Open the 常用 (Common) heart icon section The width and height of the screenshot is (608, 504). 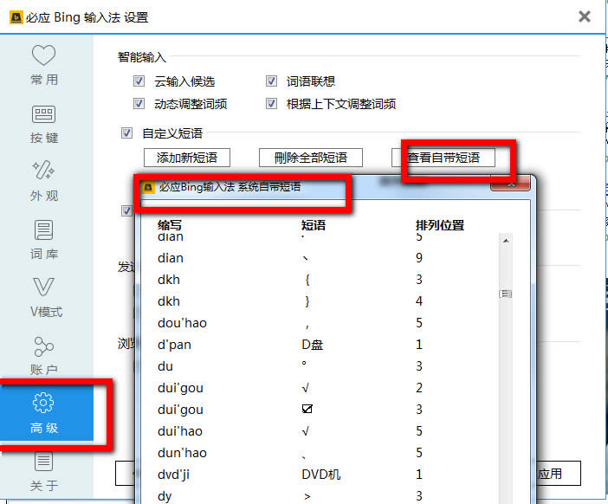coord(44,65)
